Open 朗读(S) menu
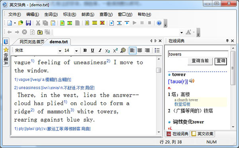This screenshot has width=239, height=148. [88, 14]
